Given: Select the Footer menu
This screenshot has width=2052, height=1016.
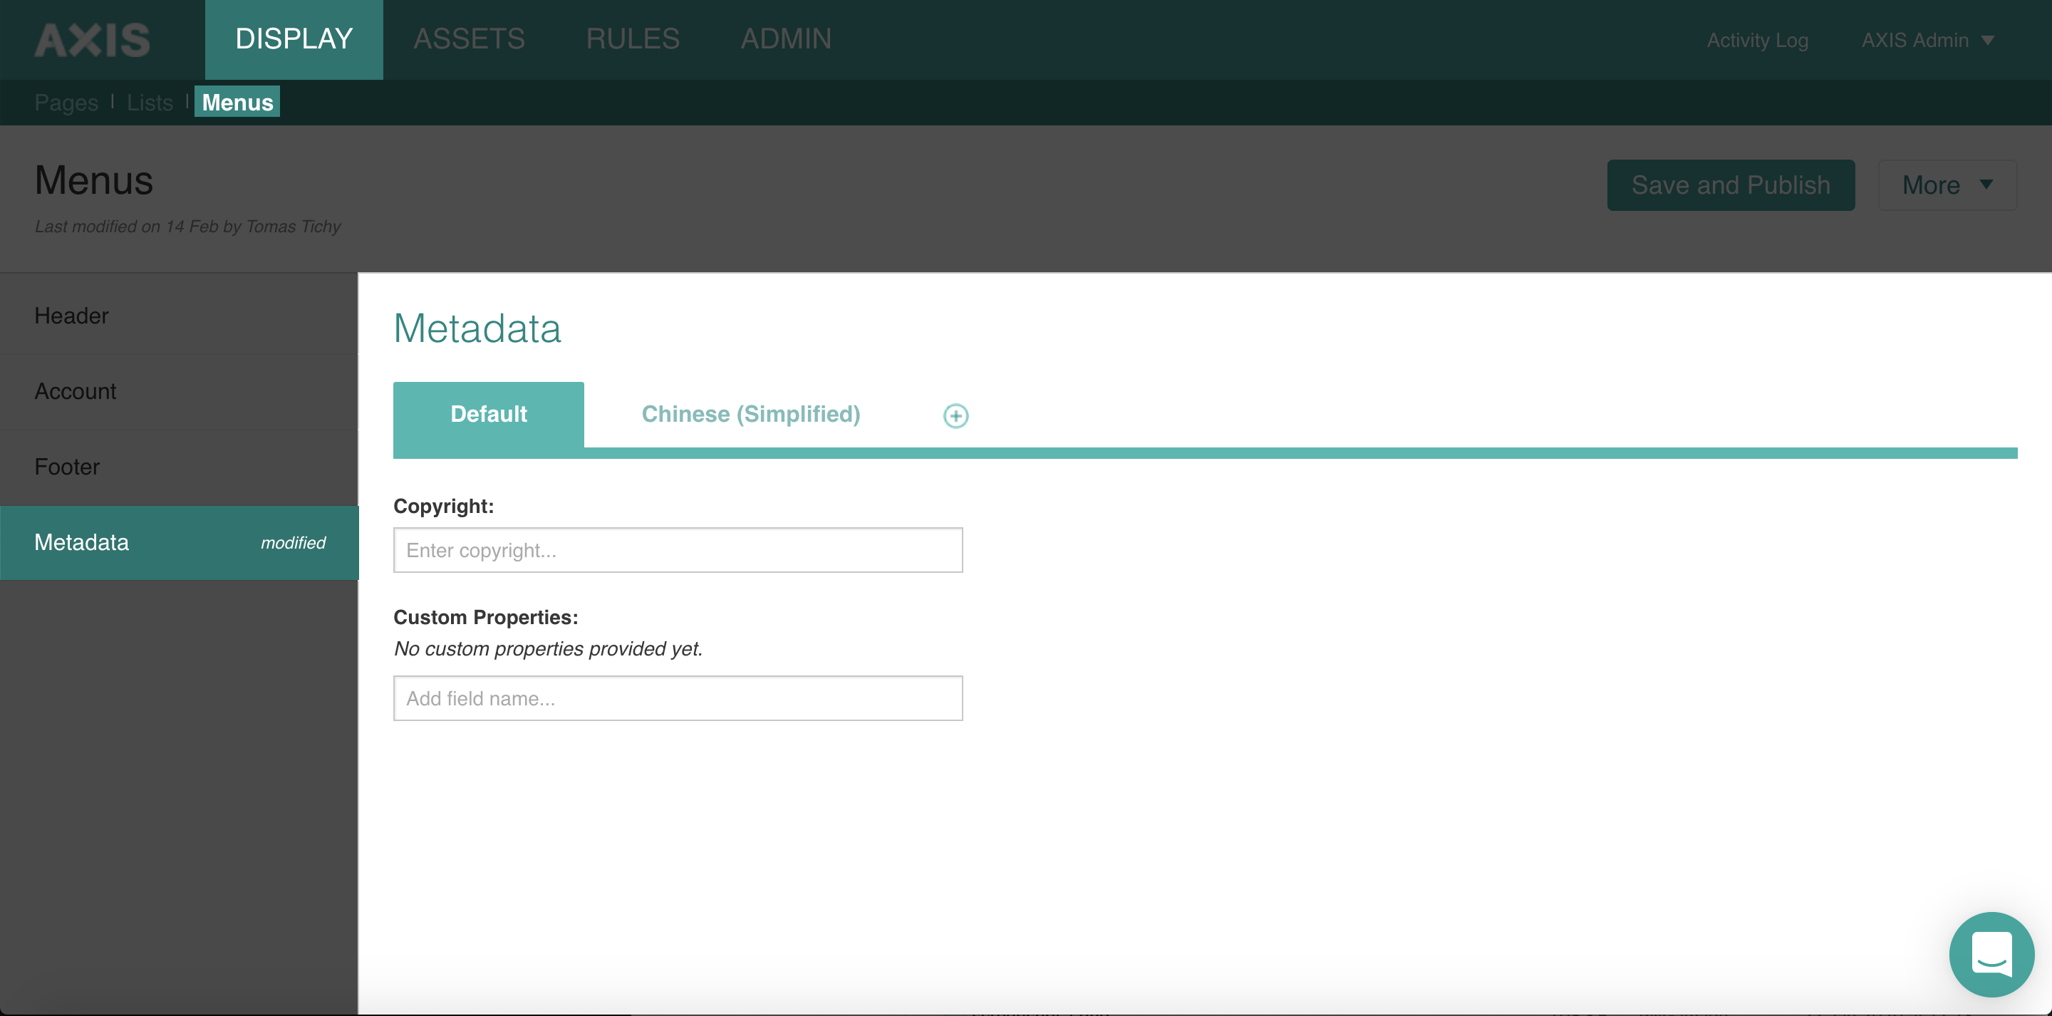Looking at the screenshot, I should coord(180,467).
